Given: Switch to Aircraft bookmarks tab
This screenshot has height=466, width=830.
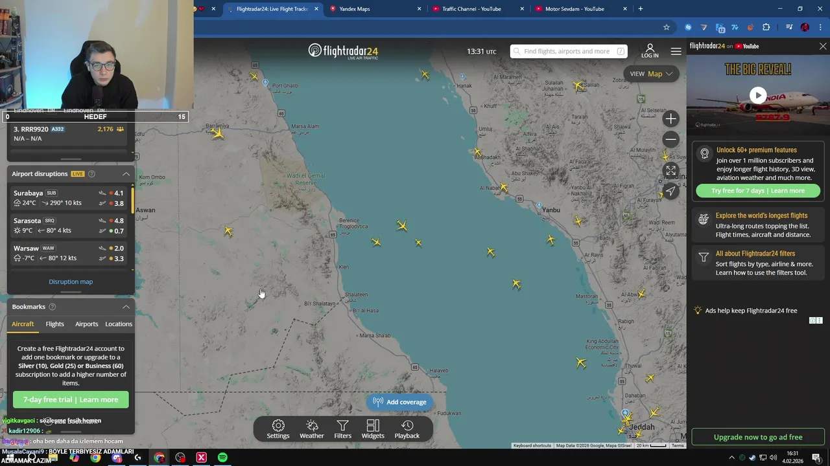Looking at the screenshot, I should click(x=23, y=324).
